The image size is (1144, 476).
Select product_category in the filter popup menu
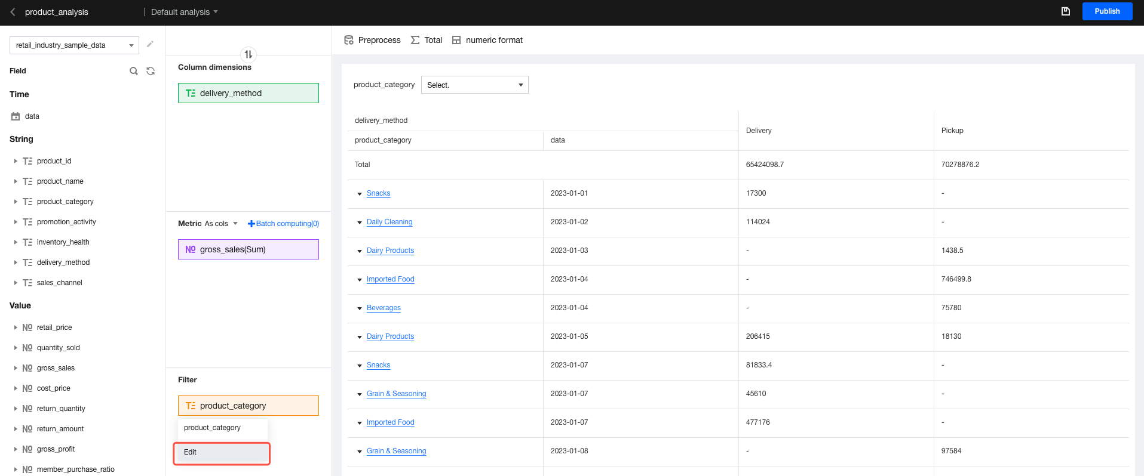(x=222, y=428)
